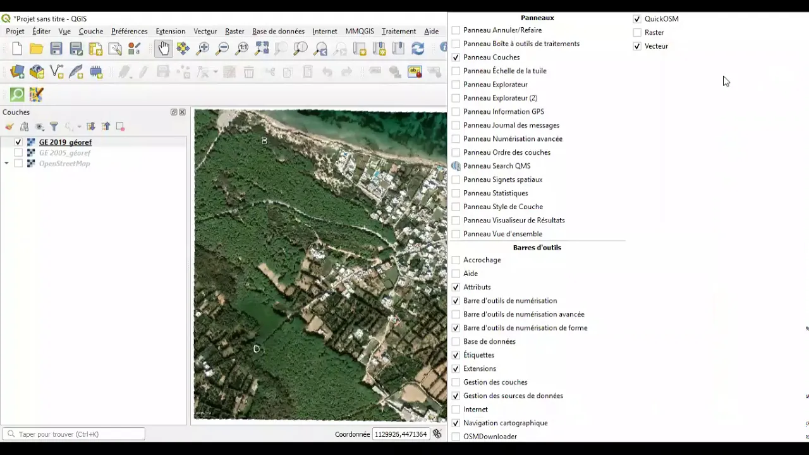This screenshot has height=455, width=809.
Task: Select the Pan Map hand tool
Action: [x=164, y=49]
